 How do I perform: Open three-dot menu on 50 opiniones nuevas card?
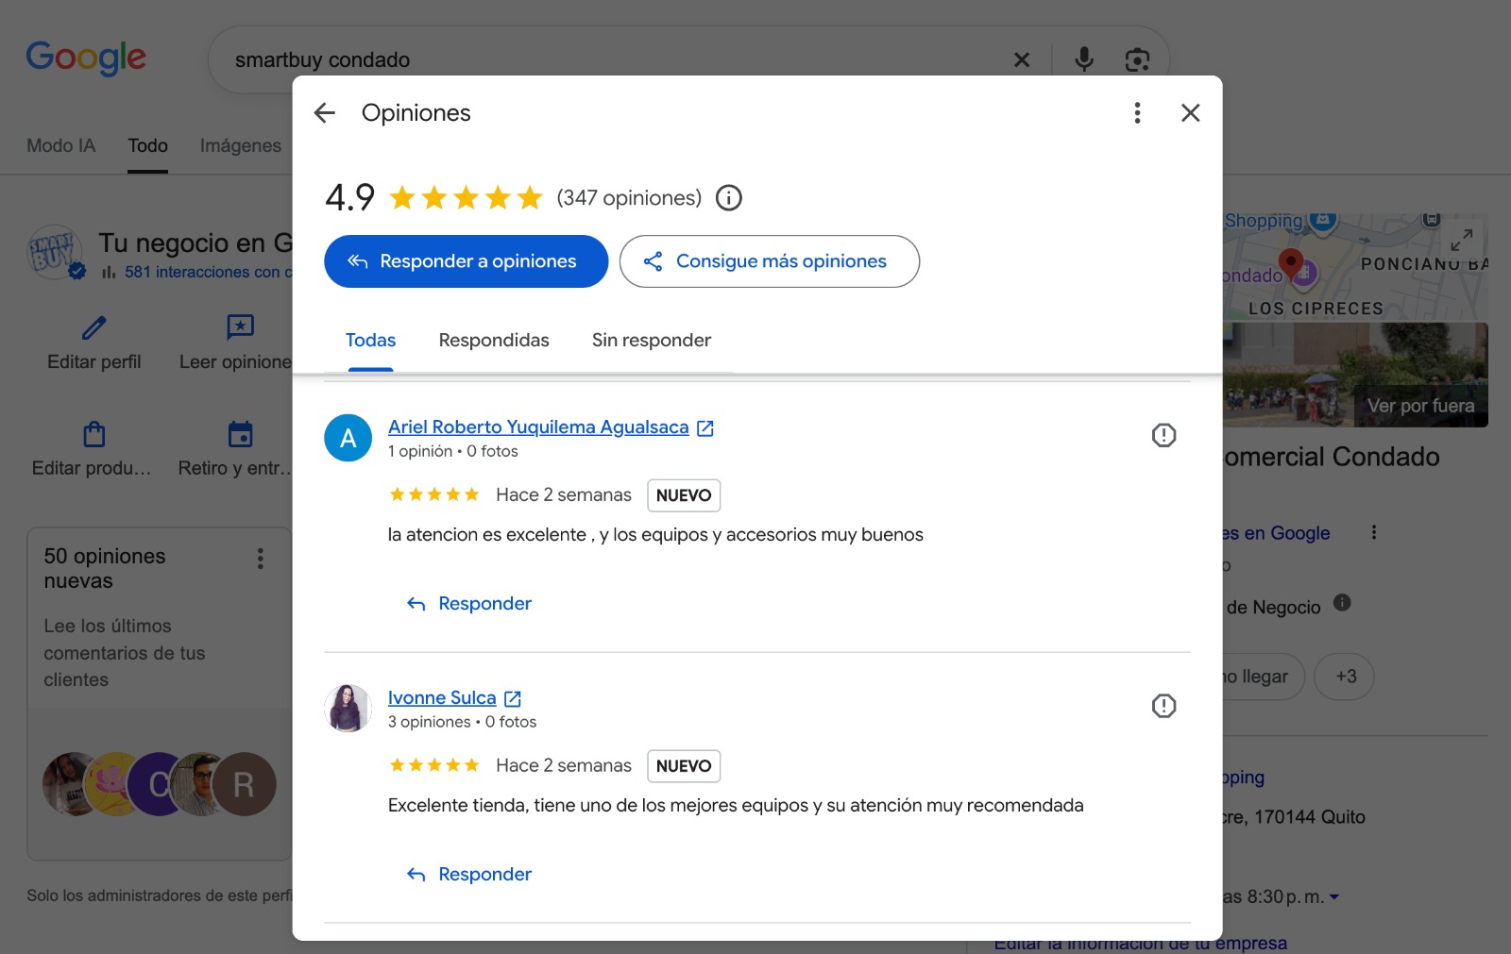point(261,559)
